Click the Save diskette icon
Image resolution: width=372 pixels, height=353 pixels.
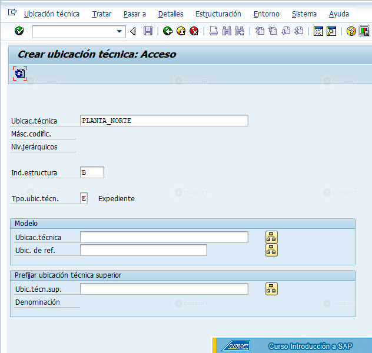pyautogui.click(x=148, y=31)
